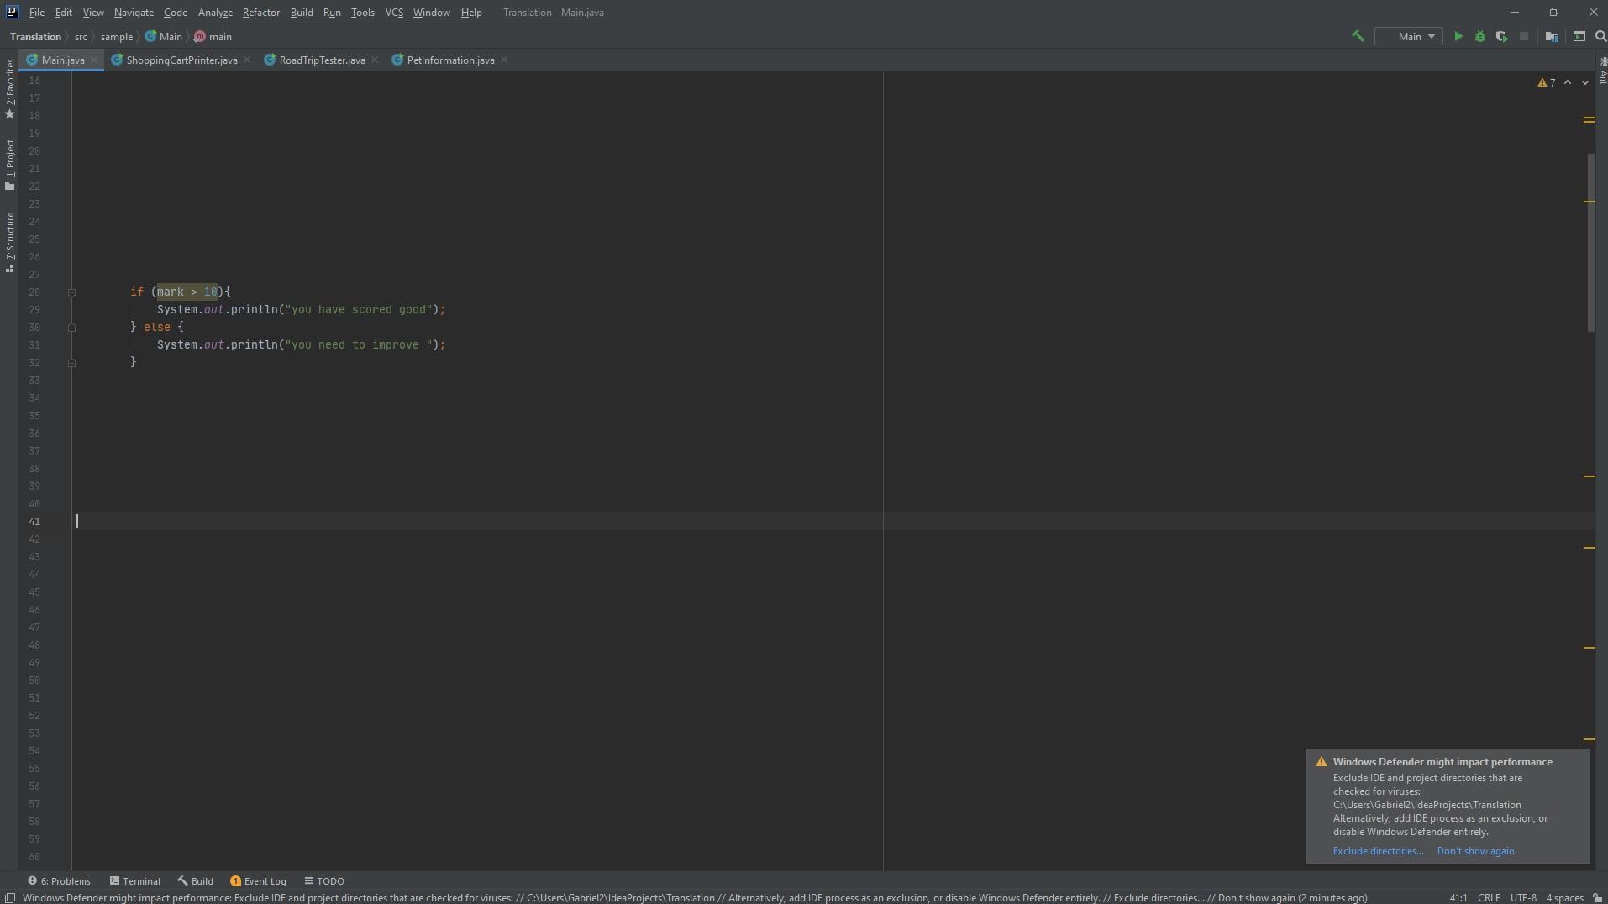
Task: Open the Main run configuration dropdown
Action: [x=1409, y=37]
